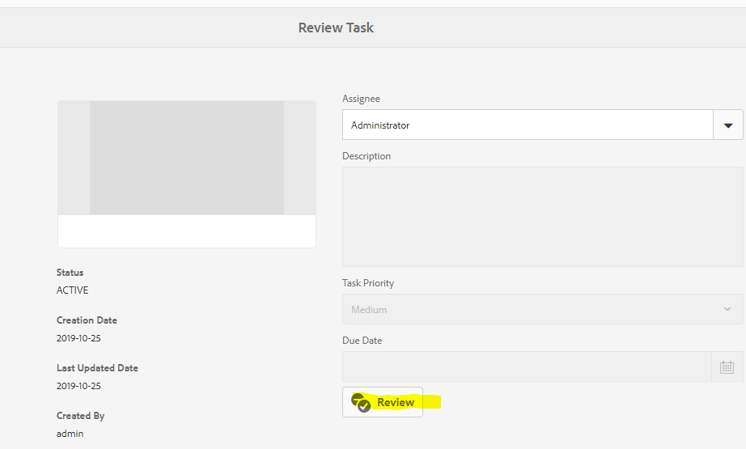Click the Description field label
Screen dimensions: 746x449
(367, 156)
